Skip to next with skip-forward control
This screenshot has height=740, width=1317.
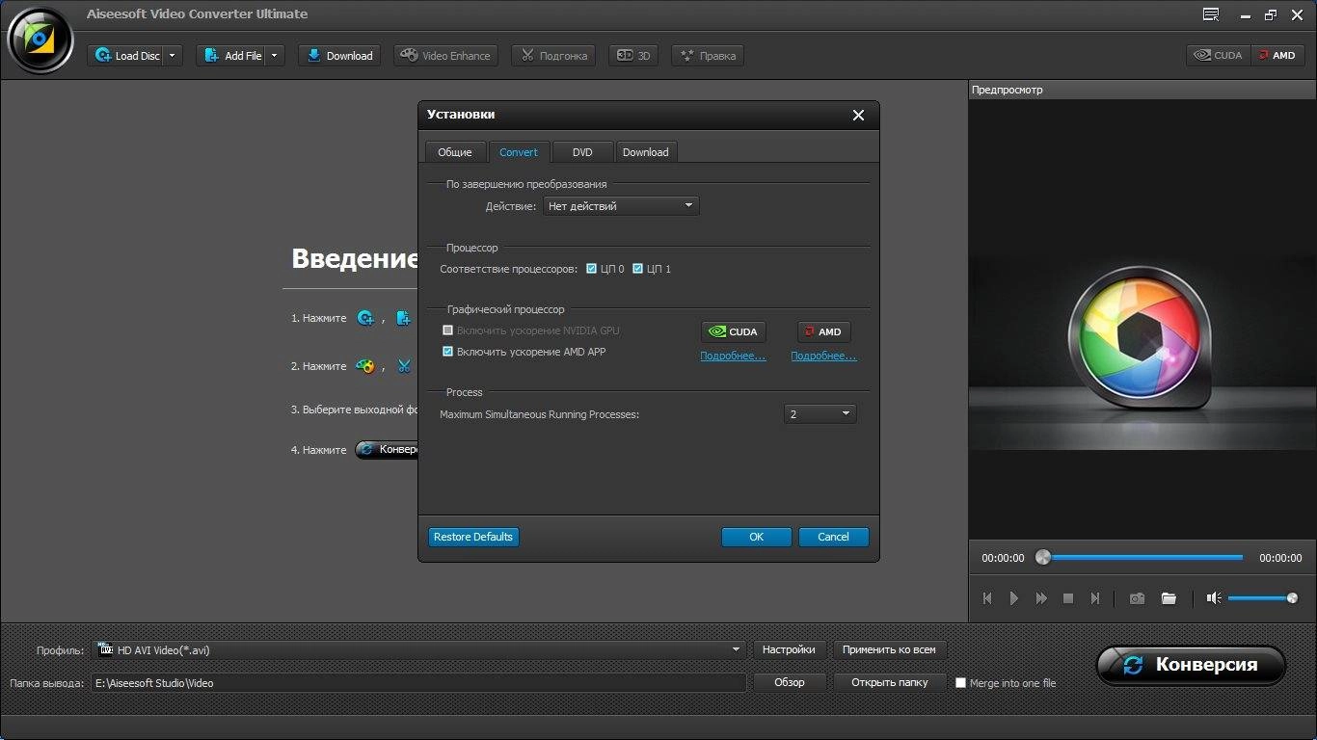1095,598
